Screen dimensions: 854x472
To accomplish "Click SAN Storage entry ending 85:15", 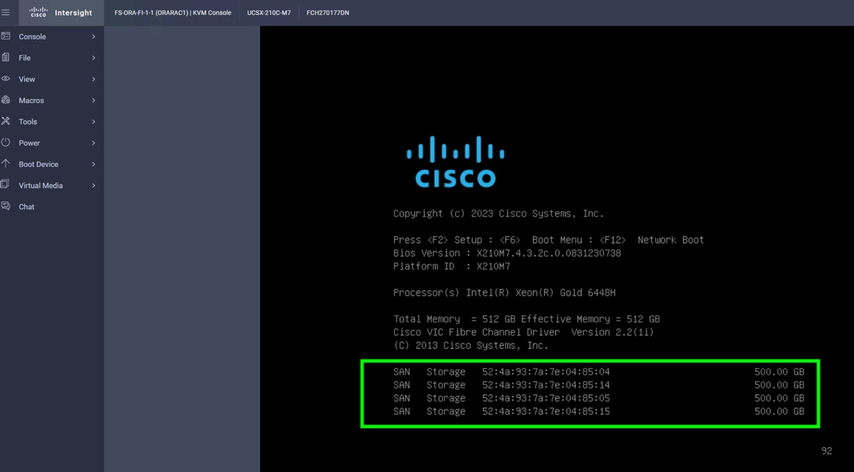I will (x=599, y=412).
